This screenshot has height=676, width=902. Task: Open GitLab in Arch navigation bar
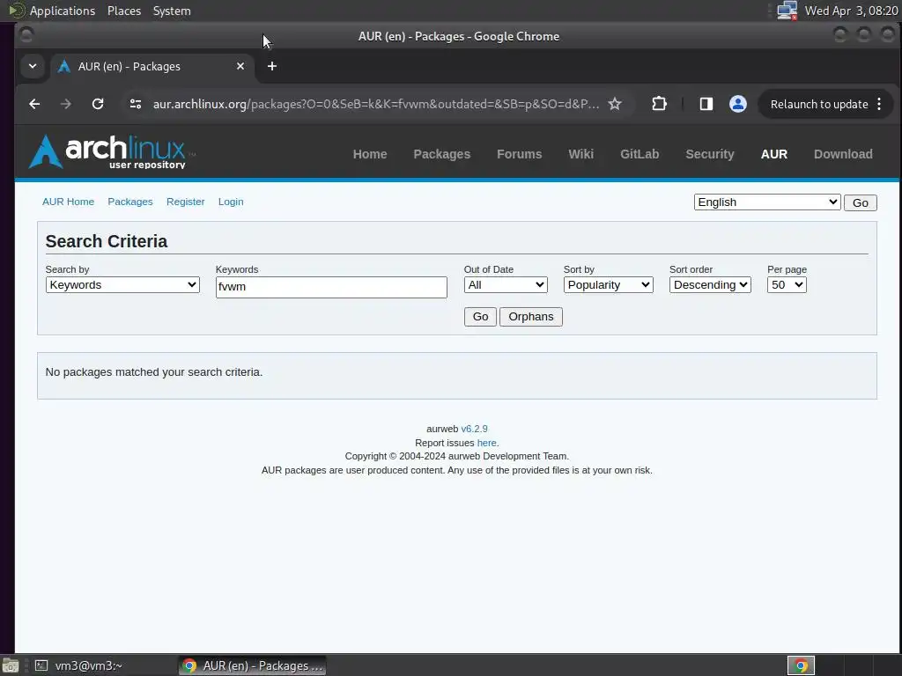point(640,154)
